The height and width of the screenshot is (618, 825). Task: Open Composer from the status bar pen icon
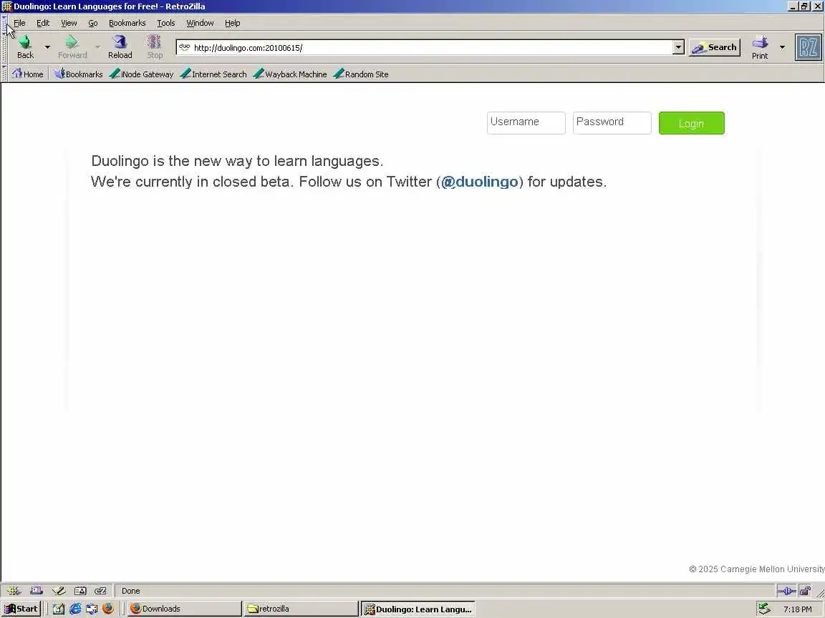point(59,591)
